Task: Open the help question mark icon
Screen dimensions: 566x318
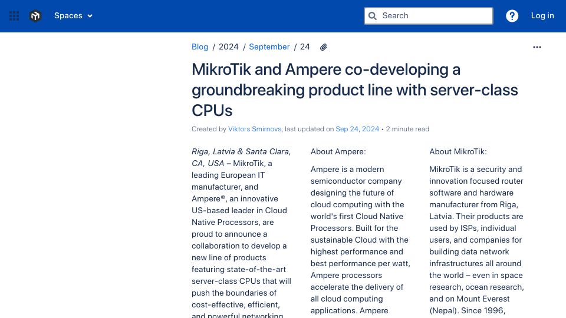Action: pos(512,16)
